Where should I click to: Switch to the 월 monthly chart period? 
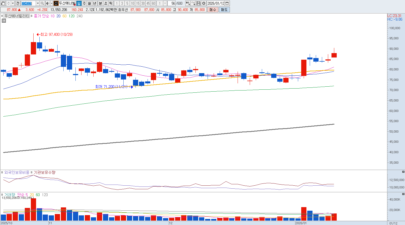(x=89, y=3)
